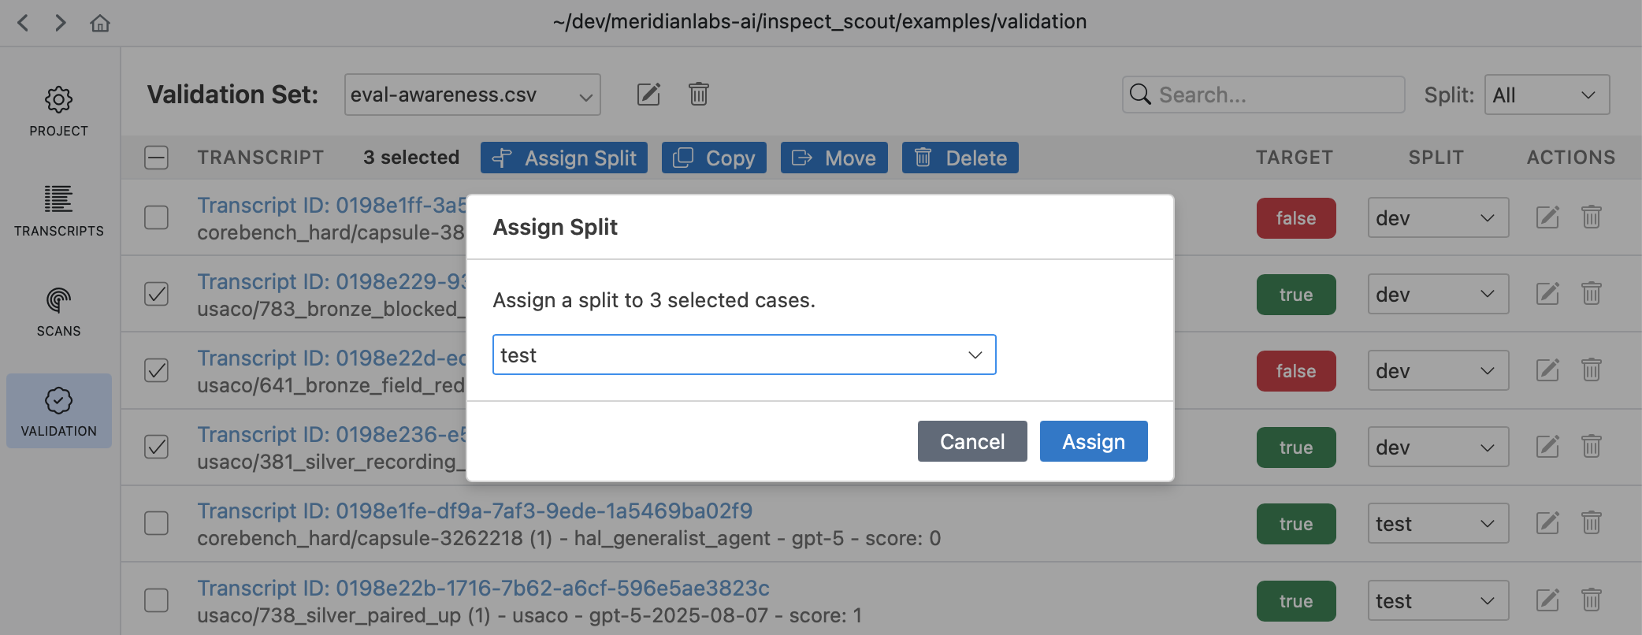
Task: Delete validation set with top trash icon
Action: (698, 95)
